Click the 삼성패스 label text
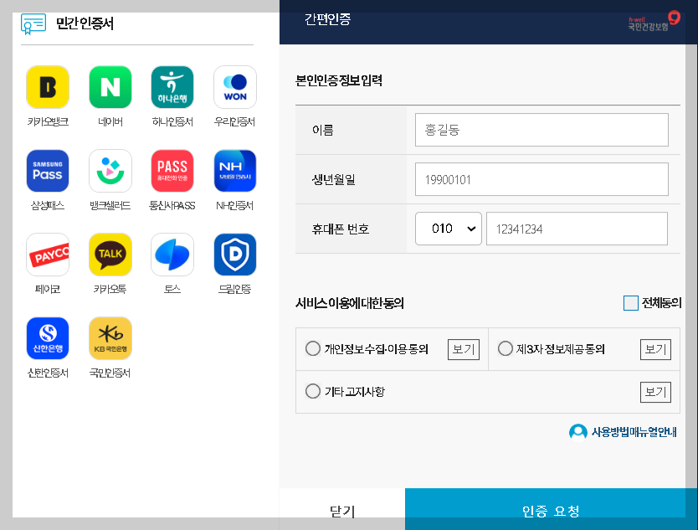The width and height of the screenshot is (698, 530). [48, 205]
